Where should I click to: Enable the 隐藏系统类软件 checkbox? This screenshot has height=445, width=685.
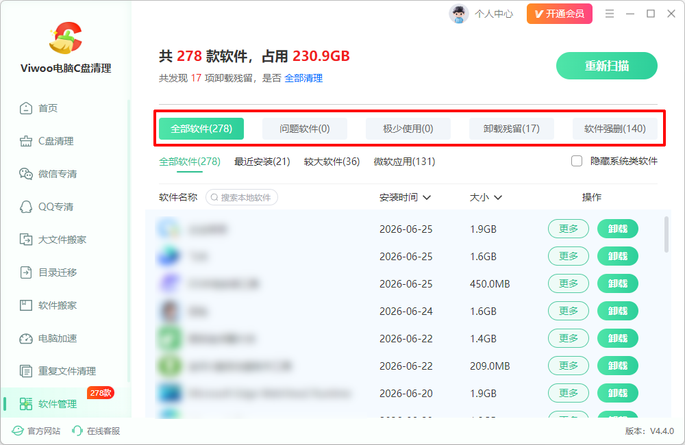pos(577,161)
